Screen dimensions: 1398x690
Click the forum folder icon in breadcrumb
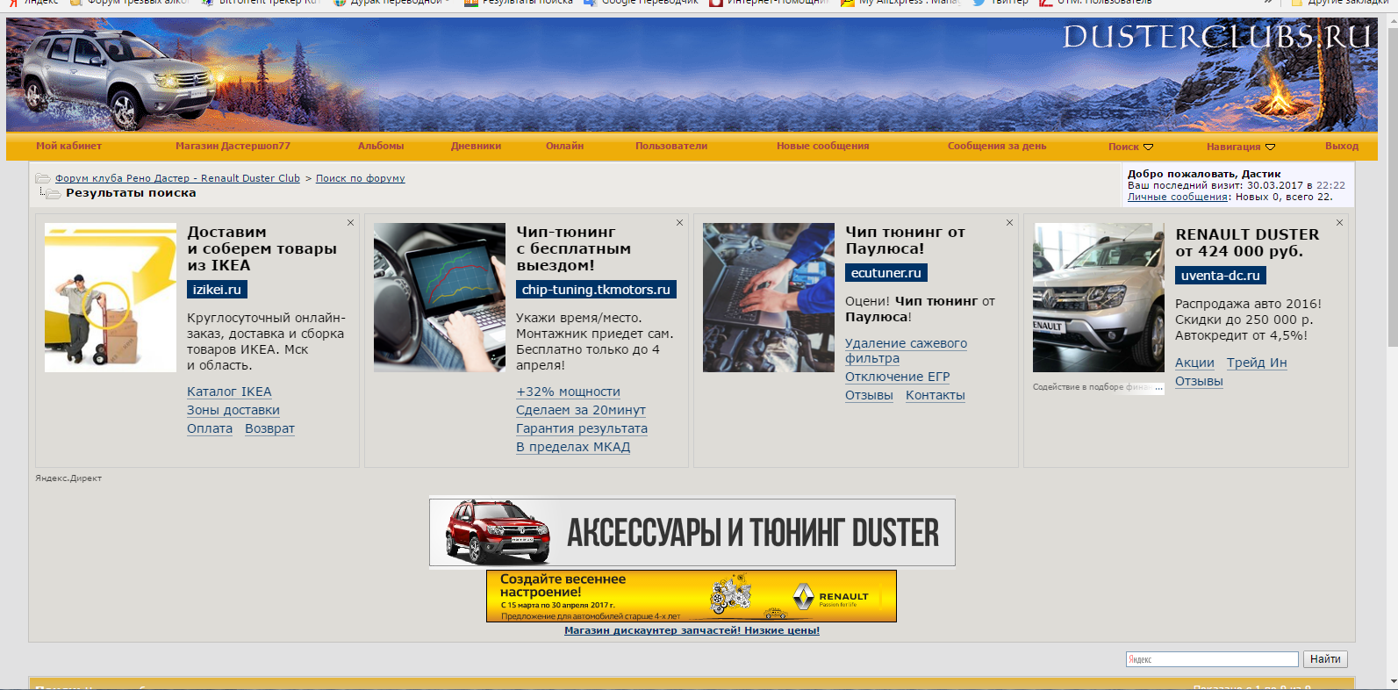tap(42, 178)
